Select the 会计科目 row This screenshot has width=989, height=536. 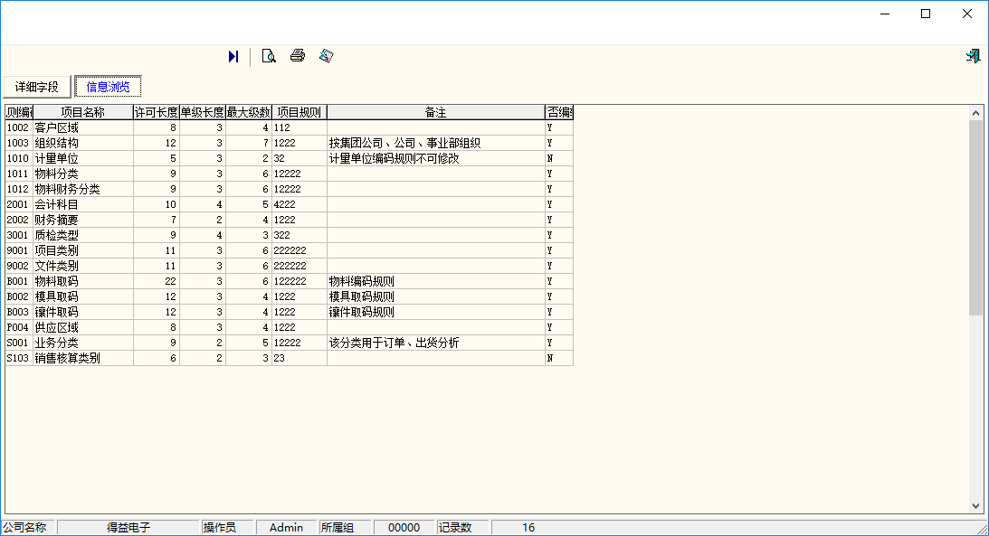[289, 204]
